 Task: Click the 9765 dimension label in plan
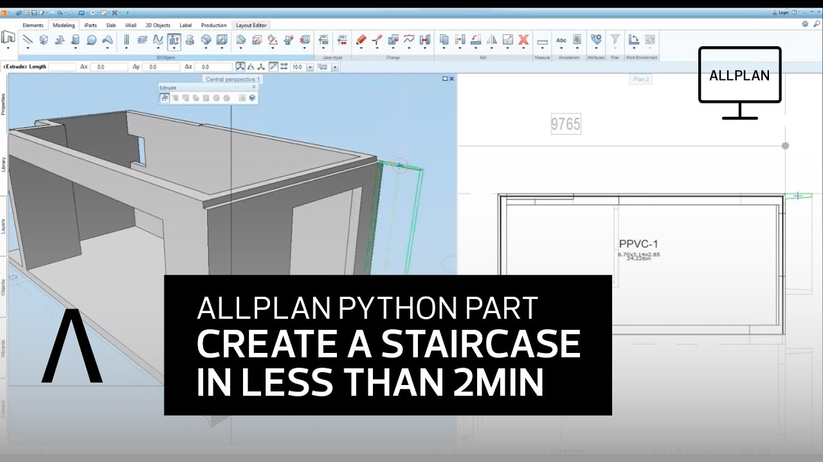click(566, 124)
